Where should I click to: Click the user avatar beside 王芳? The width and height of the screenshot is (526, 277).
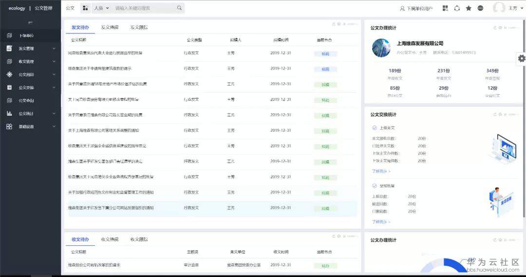pos(499,8)
